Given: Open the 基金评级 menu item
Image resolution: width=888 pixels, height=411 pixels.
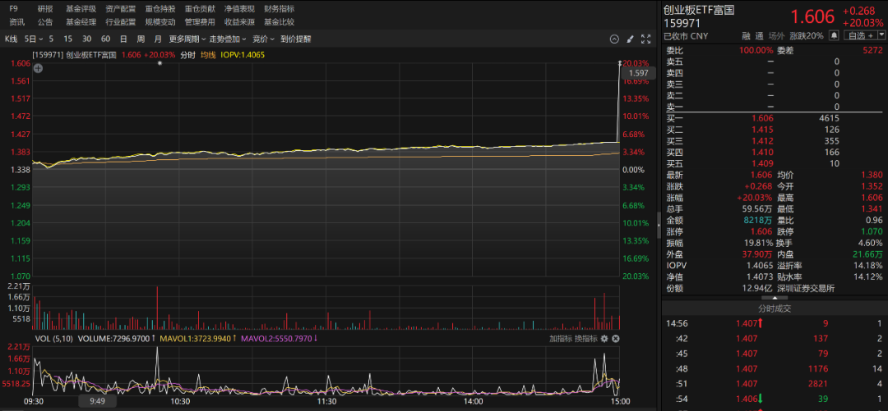Looking at the screenshot, I should pyautogui.click(x=81, y=9).
